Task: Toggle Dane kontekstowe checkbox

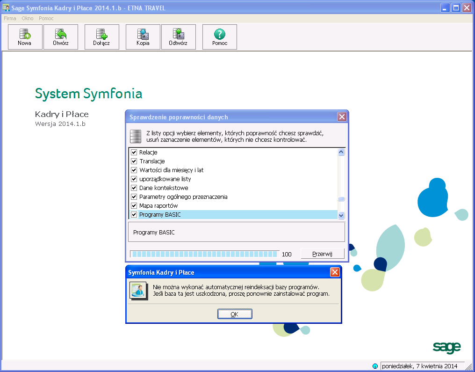Action: pos(134,188)
